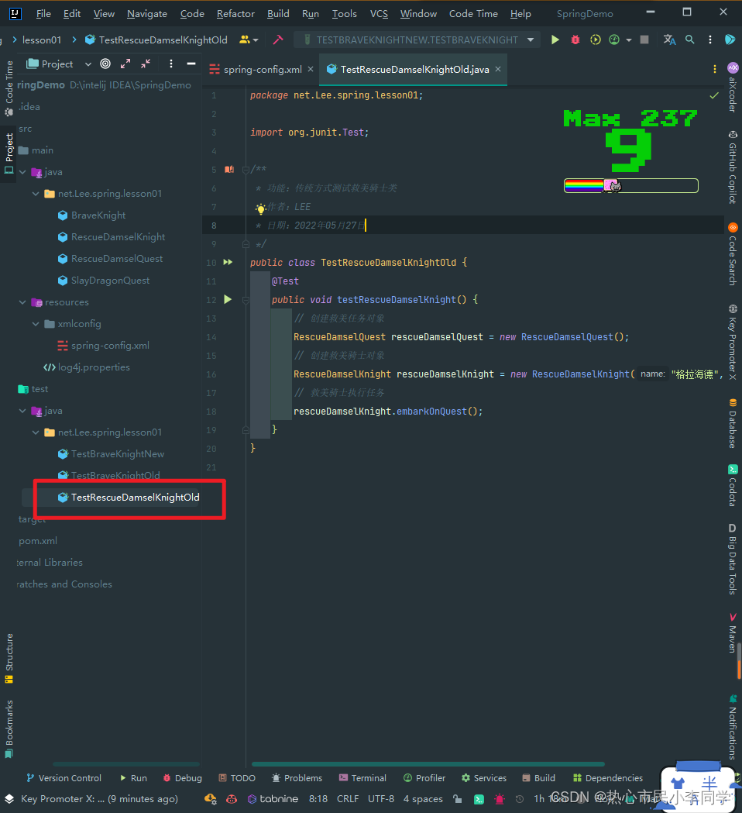Image resolution: width=742 pixels, height=813 pixels.
Task: Open run configuration dropdown TESTBRAVEKNIGHTNEW
Action: [x=417, y=40]
